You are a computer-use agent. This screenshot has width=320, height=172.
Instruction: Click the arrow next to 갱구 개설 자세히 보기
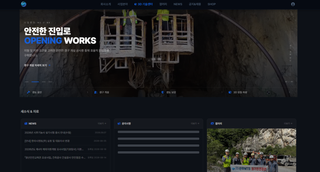(49, 65)
